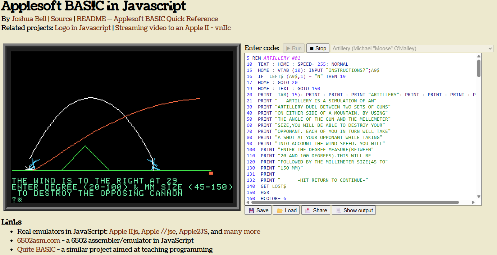497x255 pixels.
Task: Click the disabled Run button
Action: 294,48
